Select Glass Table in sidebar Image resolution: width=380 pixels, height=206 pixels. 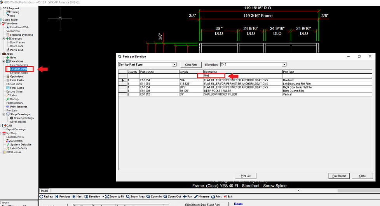pyautogui.click(x=10, y=20)
